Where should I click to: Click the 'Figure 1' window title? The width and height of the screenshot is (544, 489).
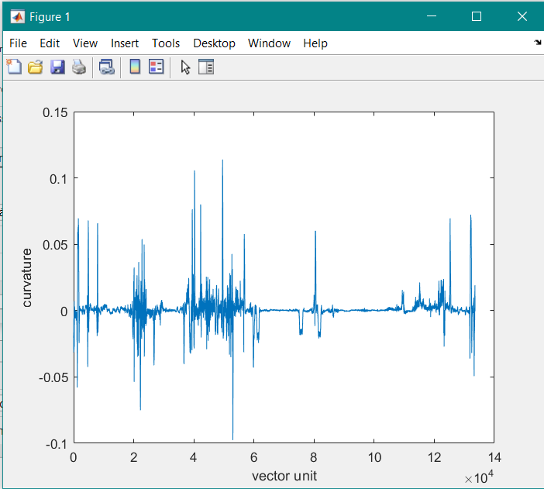click(x=50, y=16)
